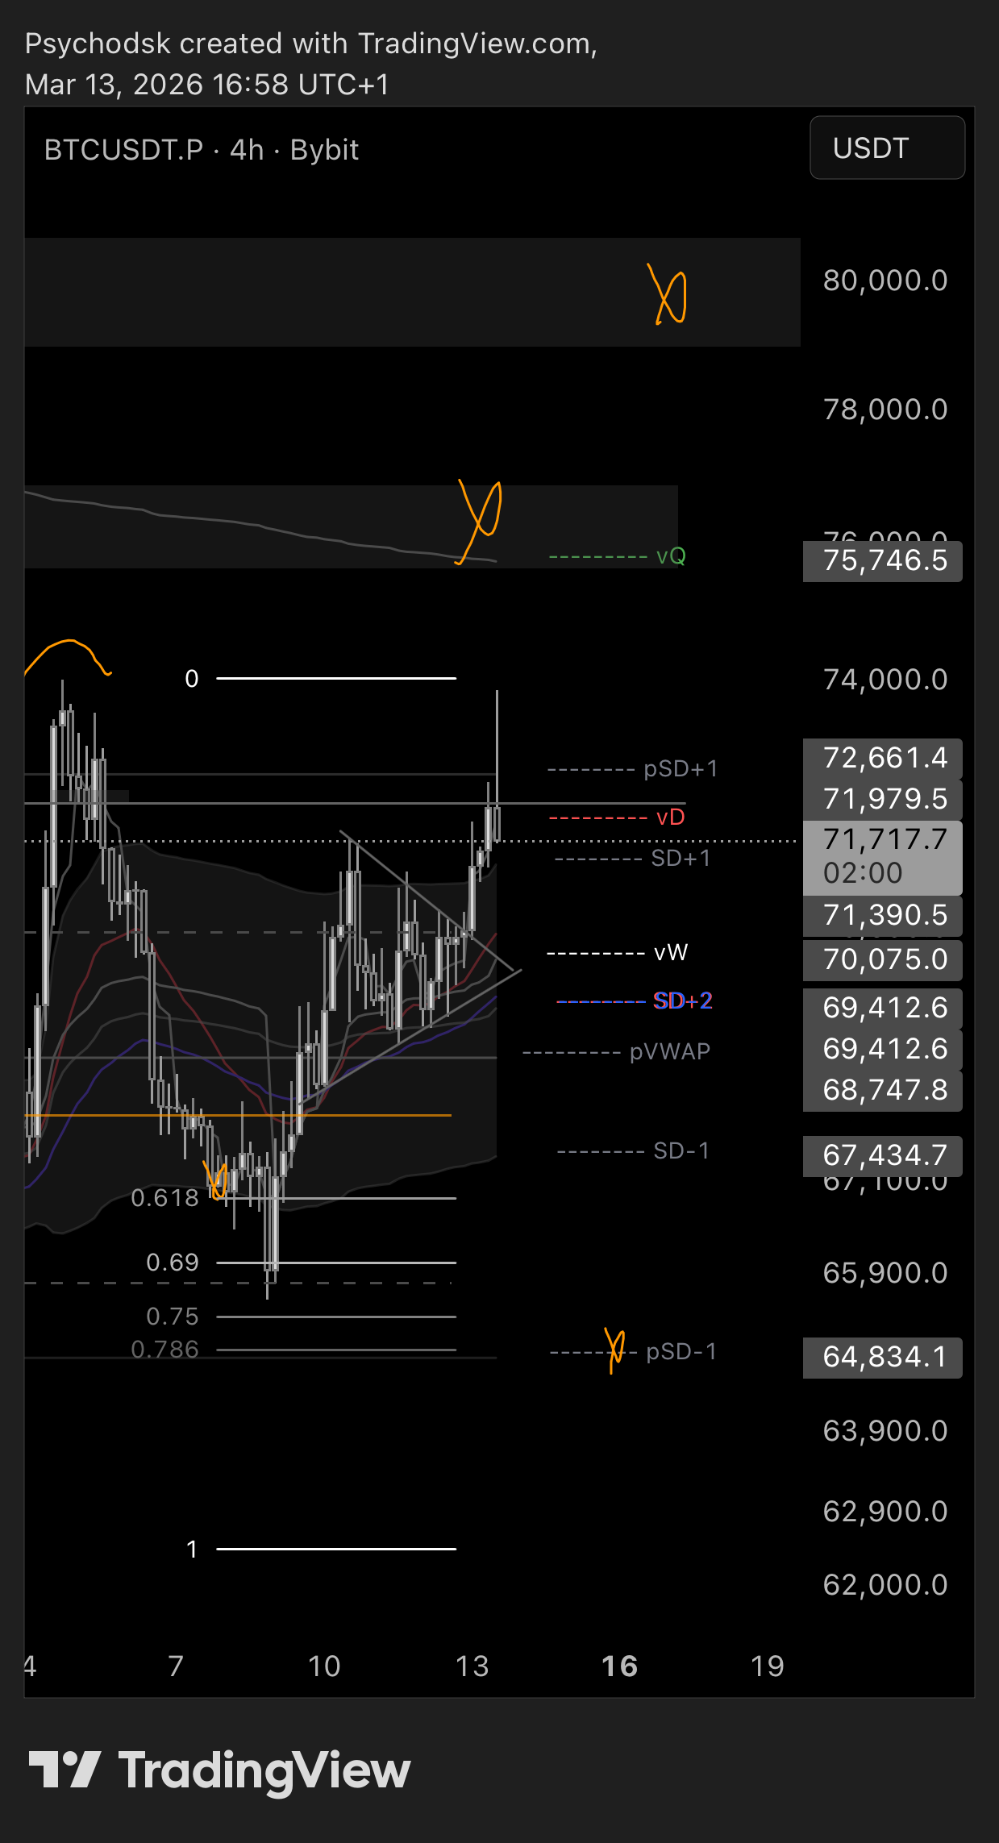999x1843 pixels.
Task: Select the Fibonacci 1 level line label
Action: point(192,1549)
